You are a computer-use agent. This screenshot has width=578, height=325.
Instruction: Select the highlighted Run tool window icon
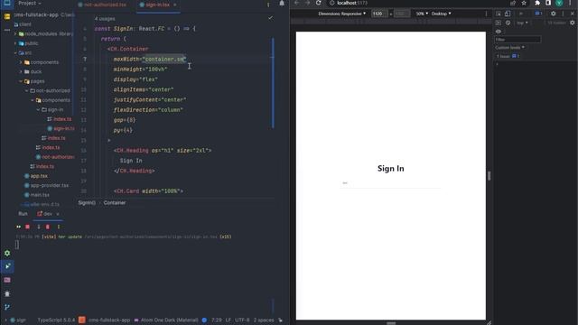click(x=7, y=266)
